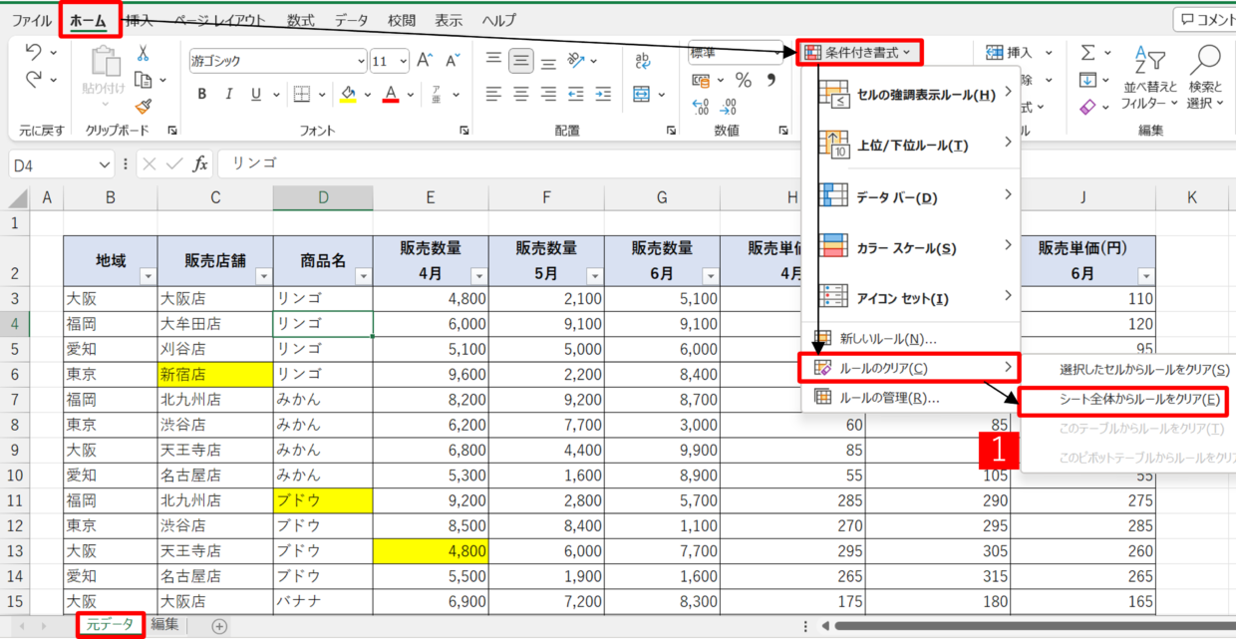Toggle bold formatting
Viewport: 1236px width, 639px height.
[201, 95]
